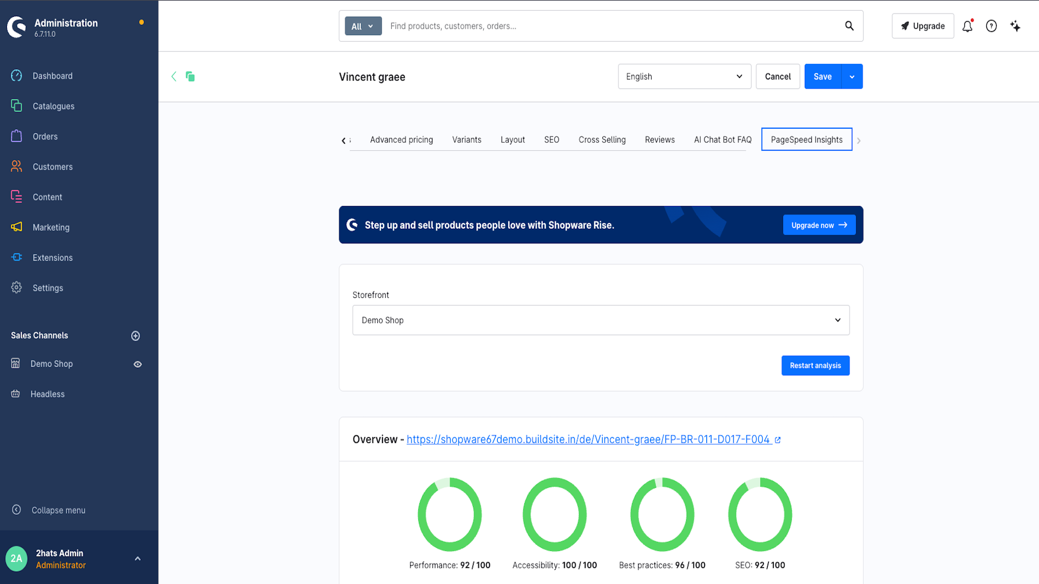Open the Storefront Demo Shop dropdown
Viewport: 1039px width, 584px height.
pos(601,320)
